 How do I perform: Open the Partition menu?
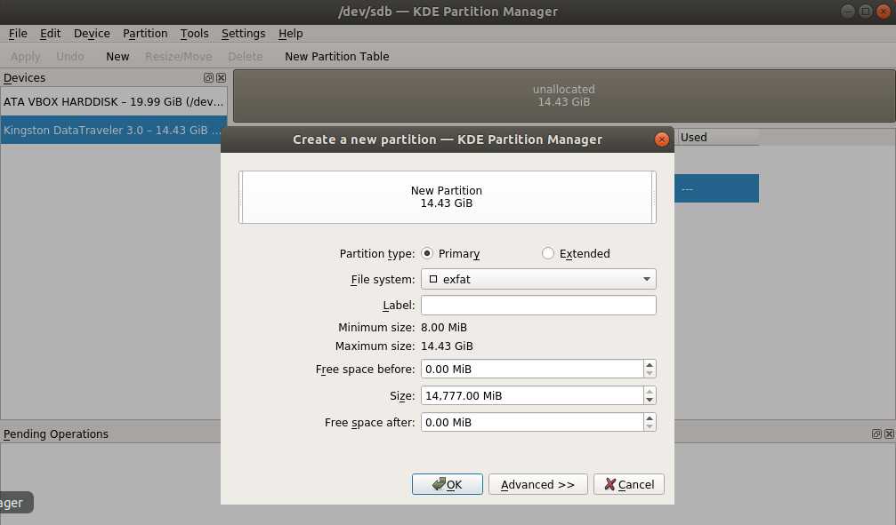(145, 33)
